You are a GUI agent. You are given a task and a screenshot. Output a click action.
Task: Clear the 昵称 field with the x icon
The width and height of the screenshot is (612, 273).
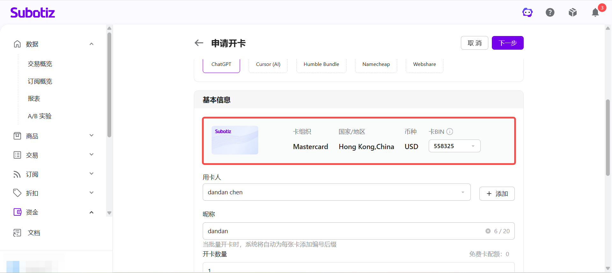[488, 231]
